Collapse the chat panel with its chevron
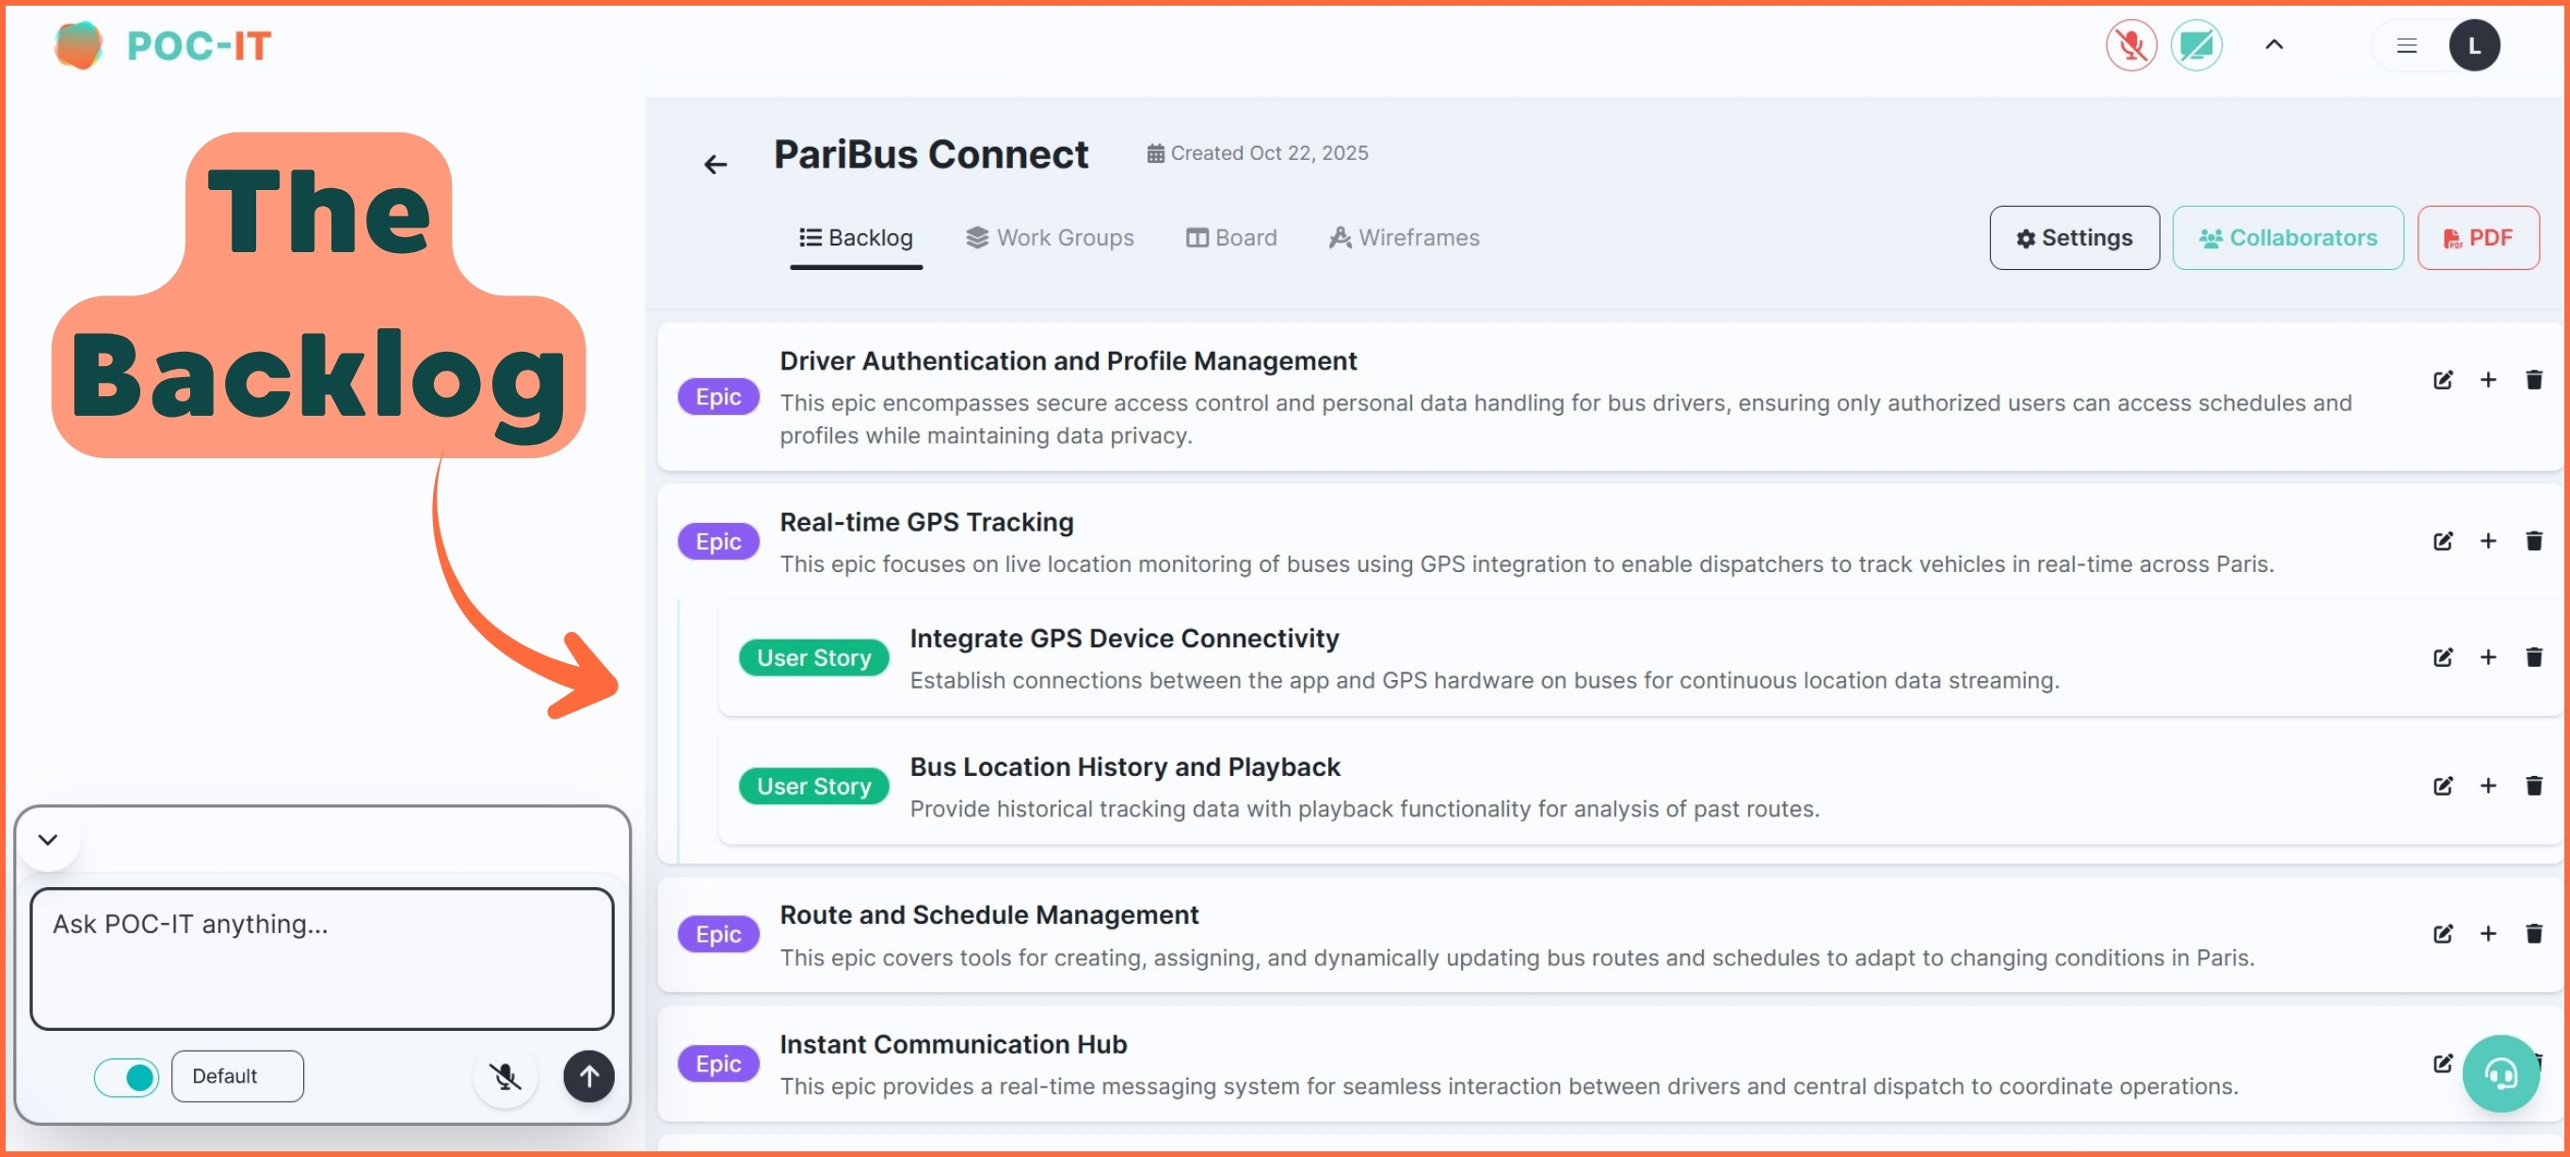Image resolution: width=2570 pixels, height=1157 pixels. (x=47, y=838)
